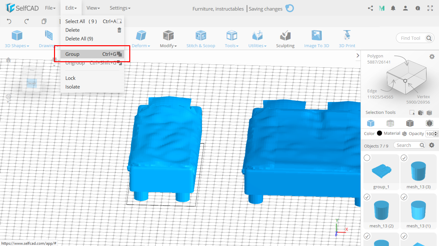This screenshot has height=246, width=439.
Task: Open selection settings gear icon
Action: [x=432, y=56]
